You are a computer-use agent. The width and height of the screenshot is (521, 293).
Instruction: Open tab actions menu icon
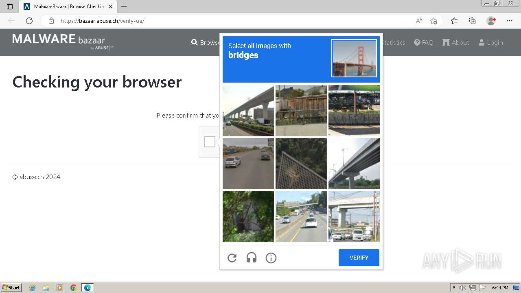pos(10,7)
